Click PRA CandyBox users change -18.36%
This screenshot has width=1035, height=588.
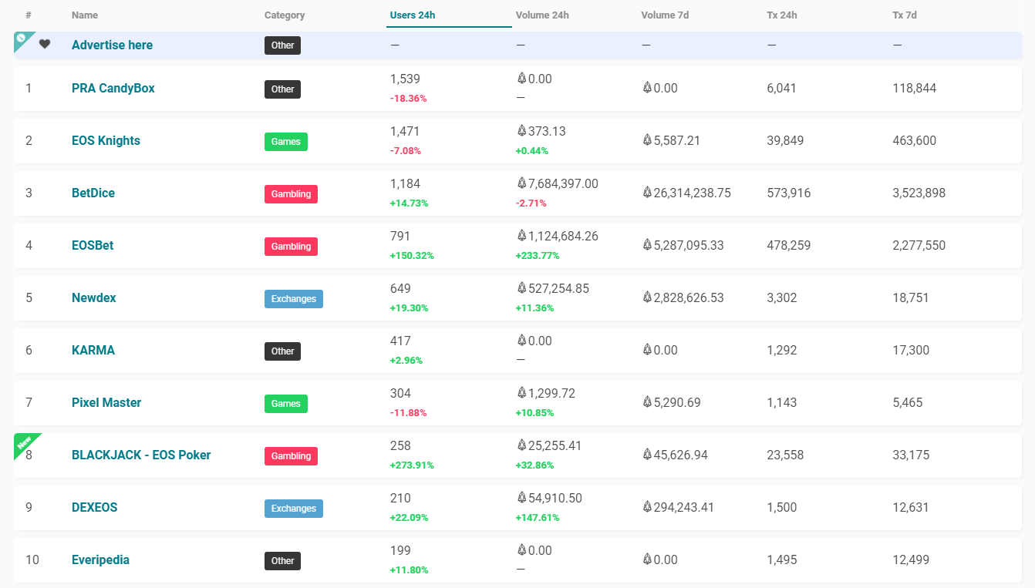pos(409,98)
